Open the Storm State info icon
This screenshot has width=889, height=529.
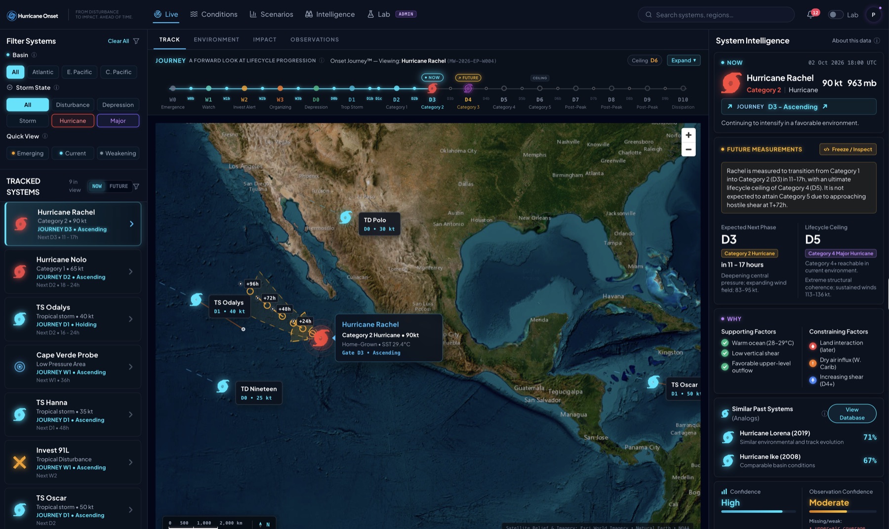point(56,87)
